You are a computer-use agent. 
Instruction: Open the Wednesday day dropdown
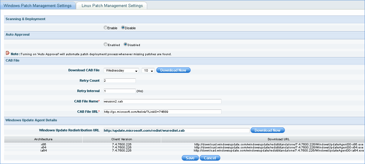121,70
